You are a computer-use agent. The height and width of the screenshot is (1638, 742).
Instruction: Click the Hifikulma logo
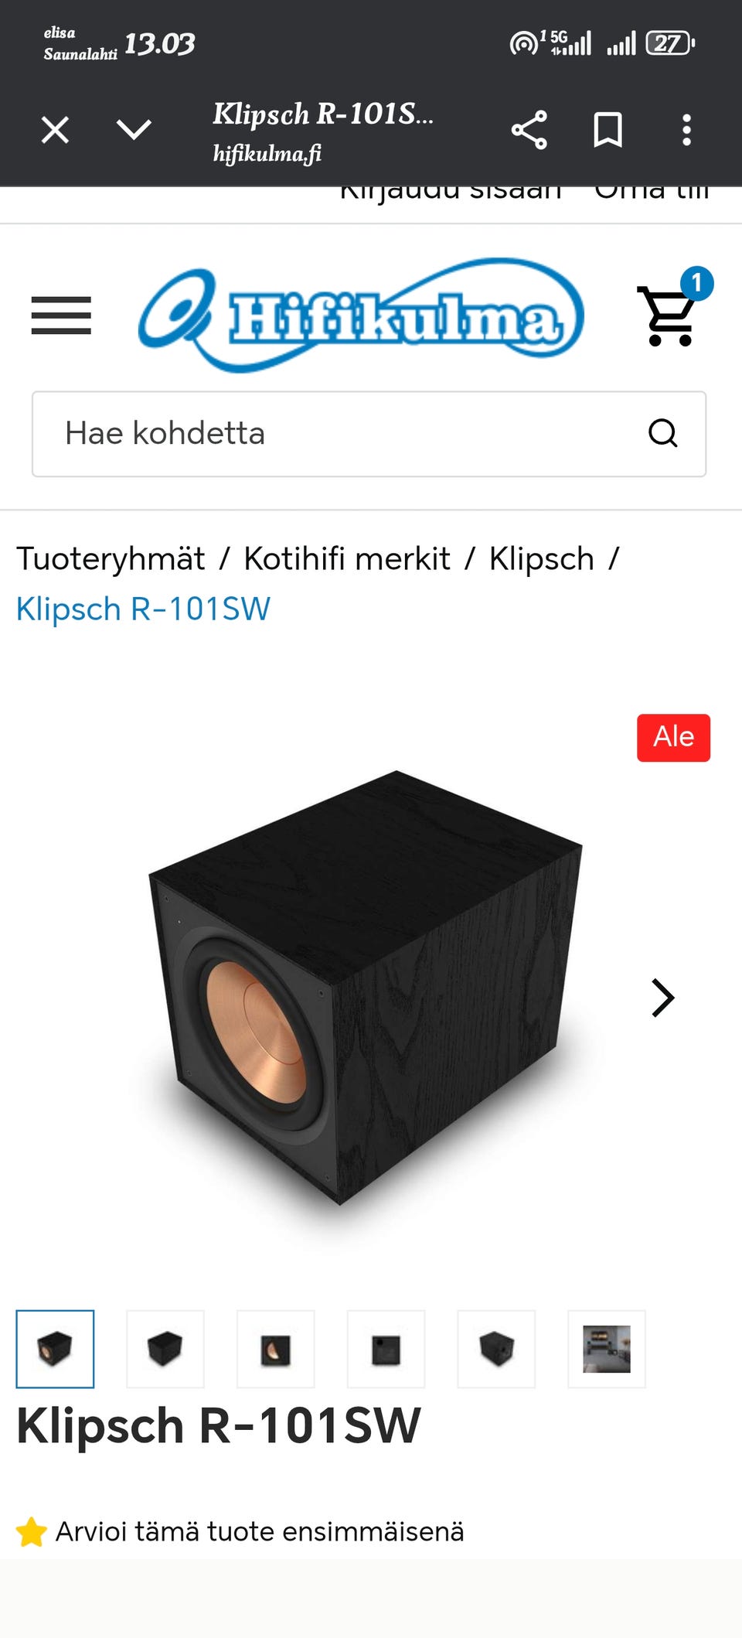tap(361, 316)
